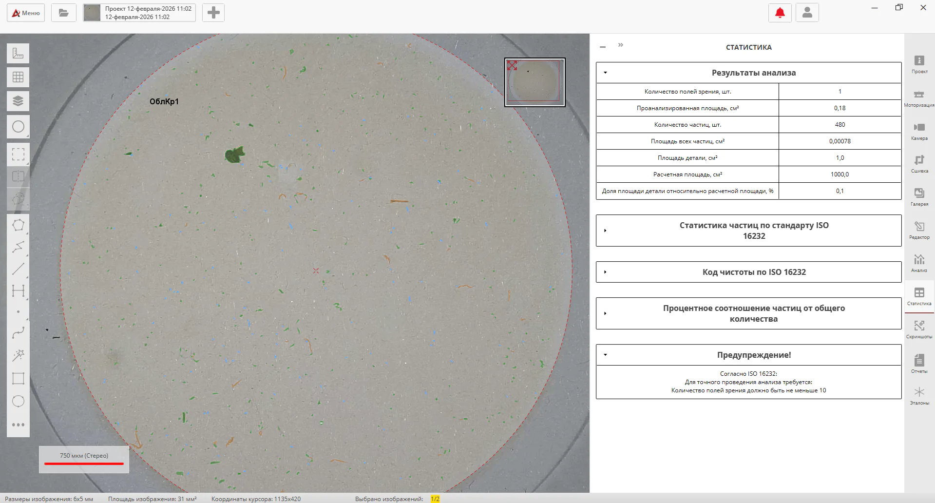Screen dimensions: 935x503
Task: Select the layers tool icon
Action: click(x=18, y=101)
